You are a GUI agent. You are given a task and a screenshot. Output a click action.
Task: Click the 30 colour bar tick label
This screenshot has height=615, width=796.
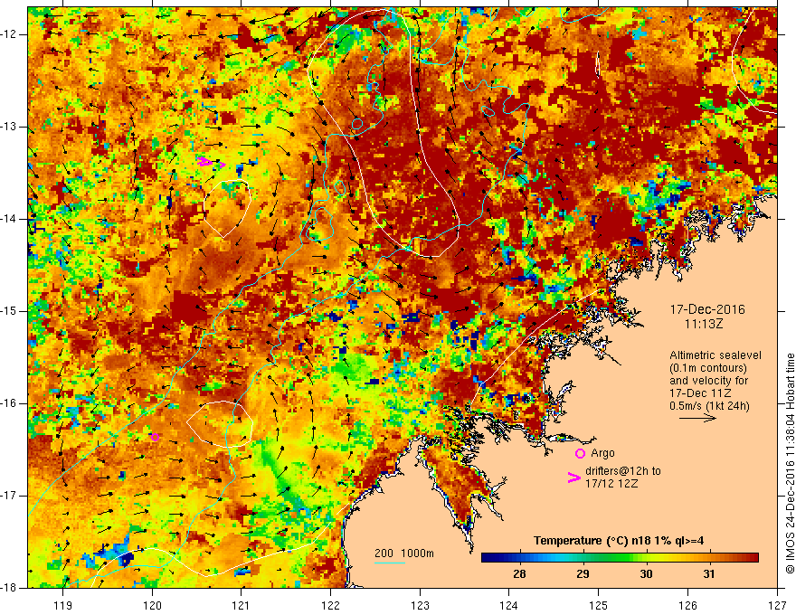(646, 574)
